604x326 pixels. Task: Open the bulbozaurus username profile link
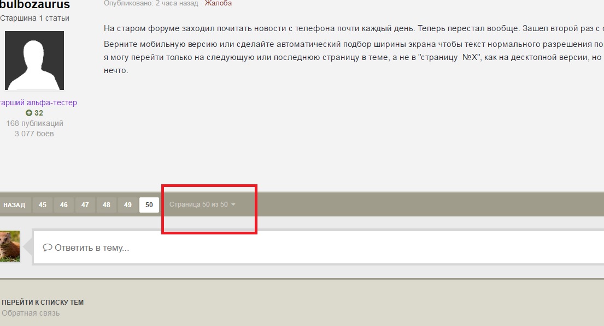pos(34,5)
